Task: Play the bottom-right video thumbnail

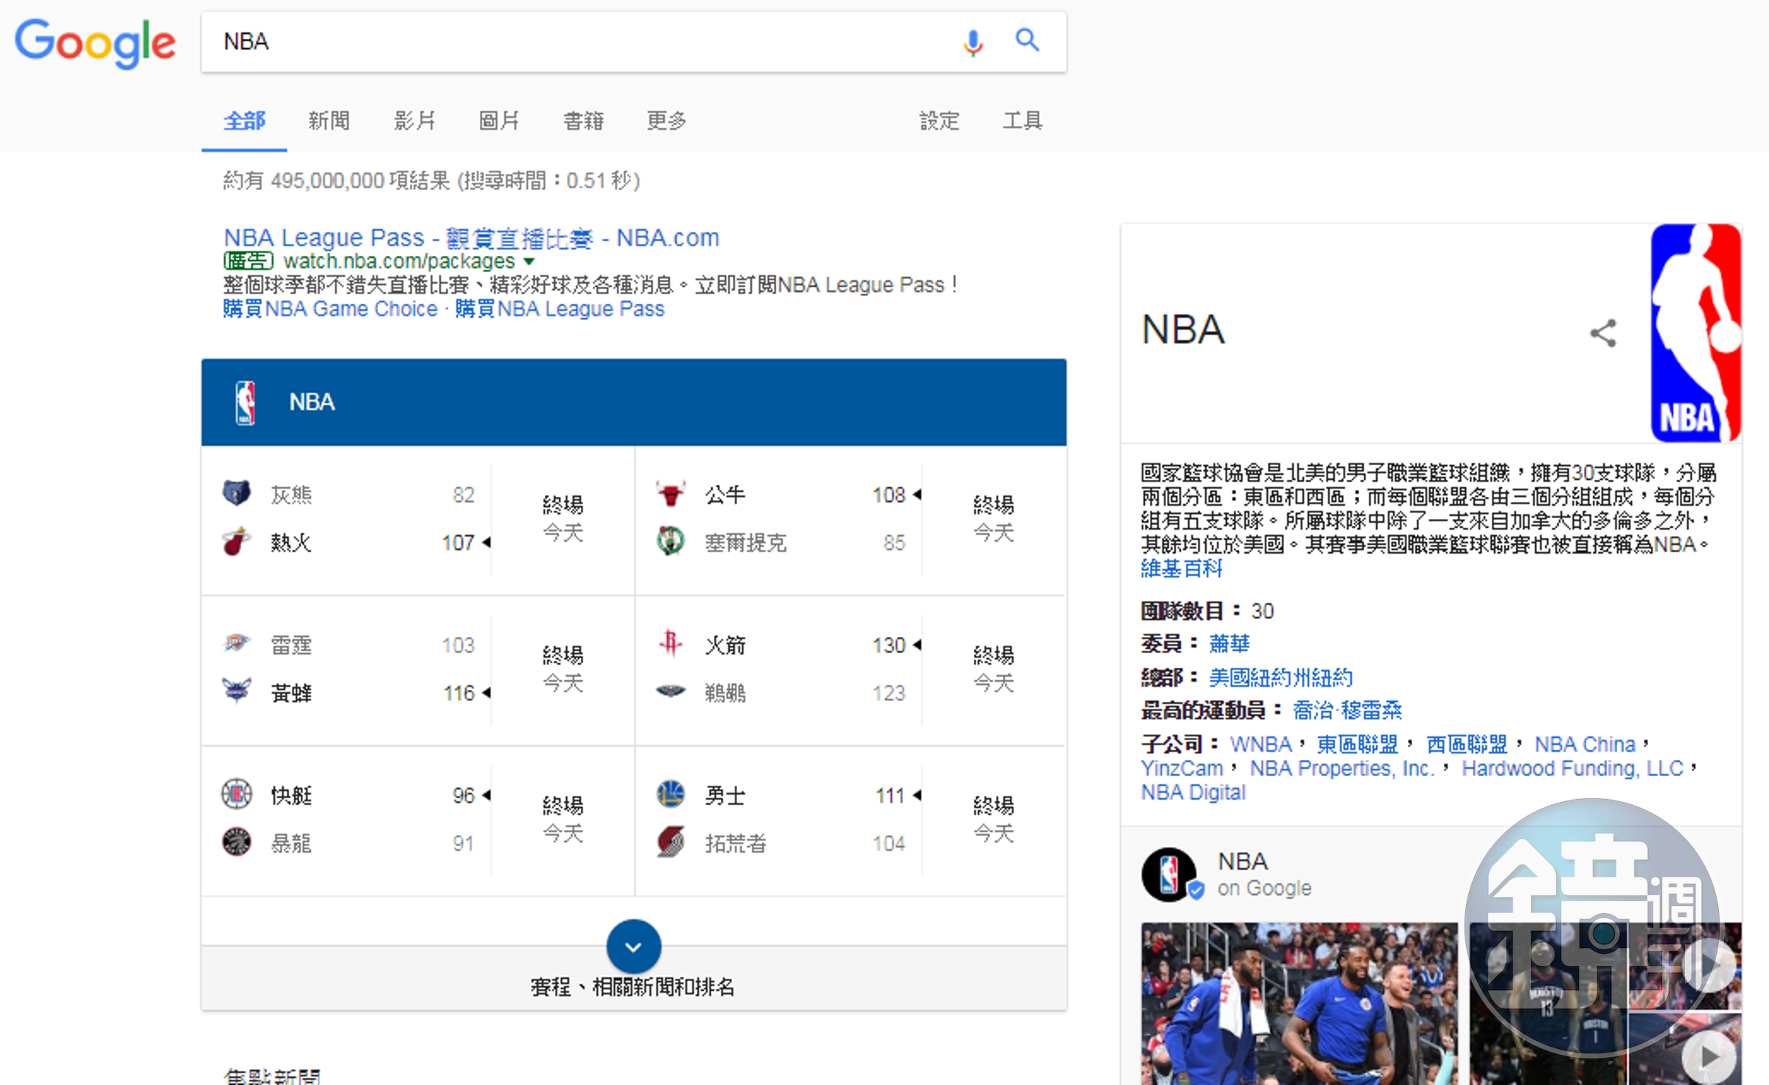Action: (1709, 1057)
